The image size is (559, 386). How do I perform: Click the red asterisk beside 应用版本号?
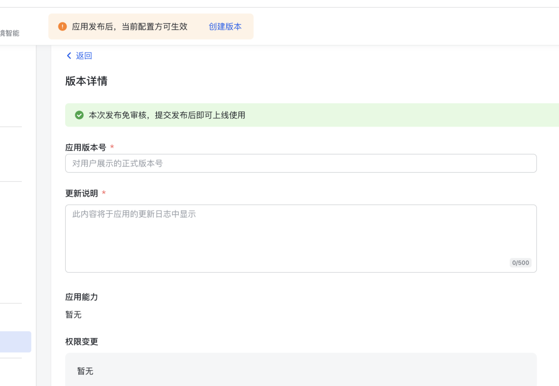(x=112, y=146)
